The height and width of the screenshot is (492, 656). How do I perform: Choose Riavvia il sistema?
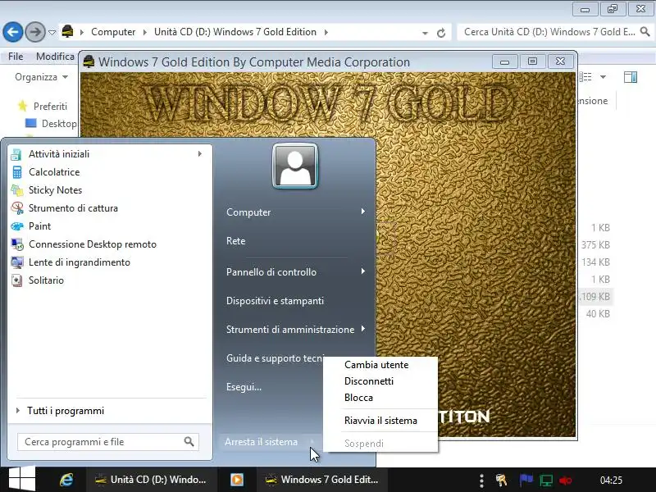(380, 421)
